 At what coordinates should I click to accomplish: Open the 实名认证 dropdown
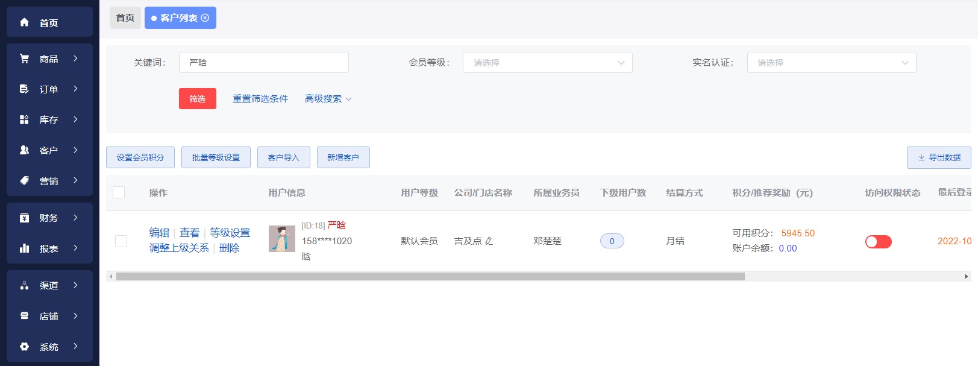[x=831, y=63]
